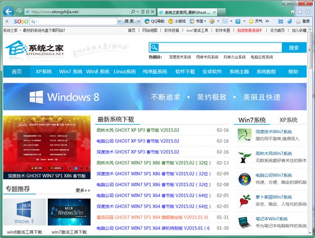315x238 pixels.
Task: Click the 雨林木风Win7系统 tree icon
Action: click(244, 157)
